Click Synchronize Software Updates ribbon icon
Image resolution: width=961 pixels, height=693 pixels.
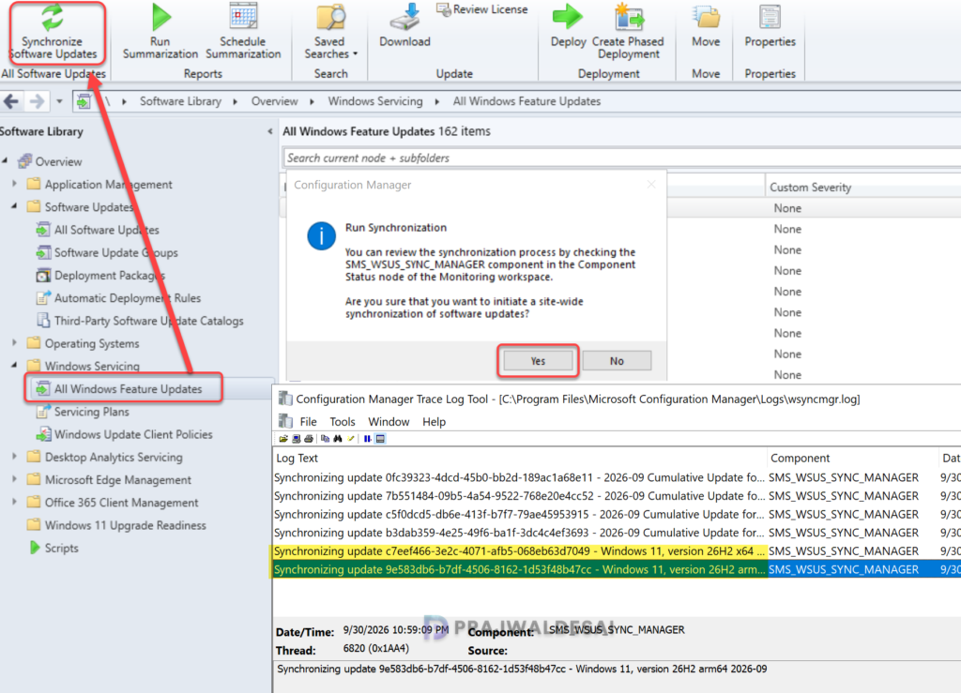coord(53,32)
